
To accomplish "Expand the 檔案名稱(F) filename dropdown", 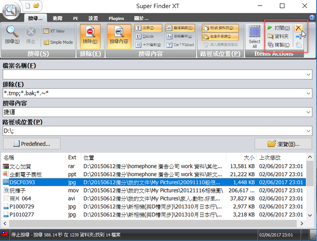I will (308, 75).
